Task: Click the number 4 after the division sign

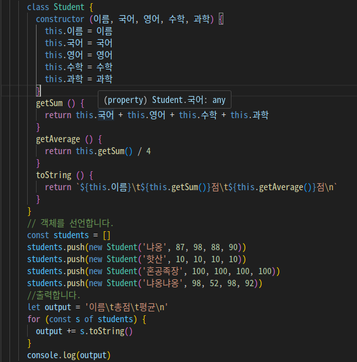Action: [x=148, y=151]
